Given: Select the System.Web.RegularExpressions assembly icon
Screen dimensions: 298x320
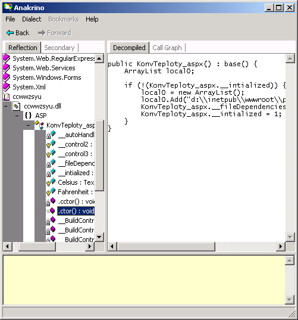Looking at the screenshot, I should 7,58.
